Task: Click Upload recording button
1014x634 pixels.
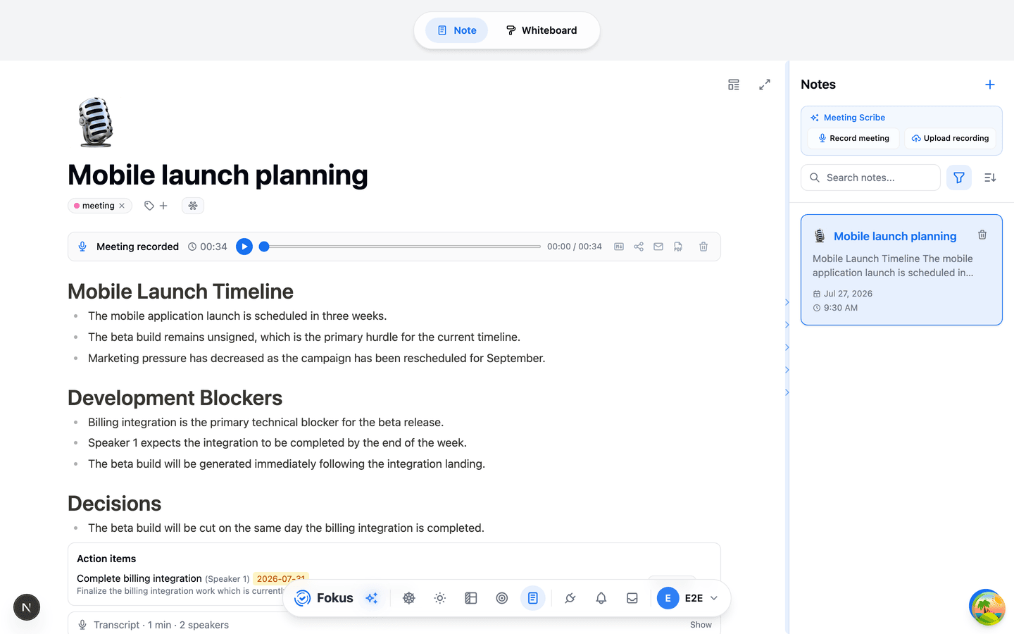Action: pos(950,138)
